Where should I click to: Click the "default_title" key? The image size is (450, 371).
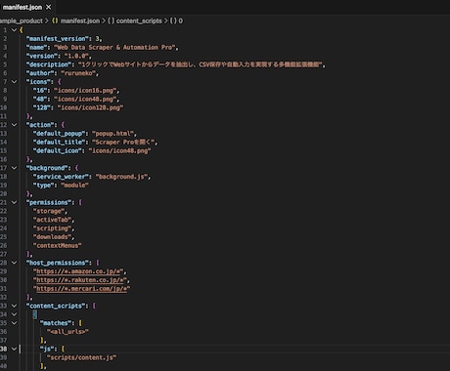pyautogui.click(x=59, y=143)
